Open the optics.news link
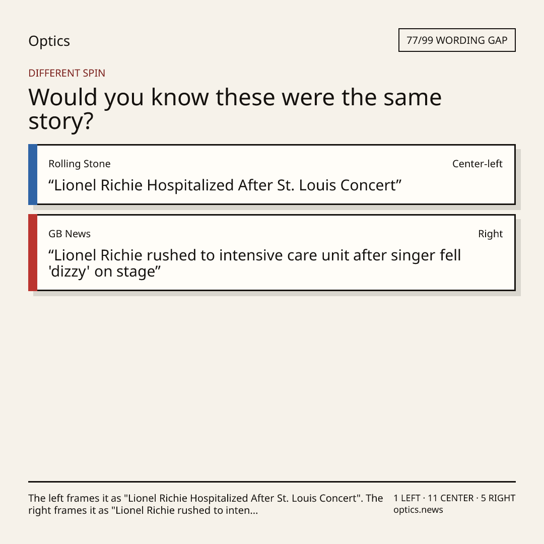 click(x=418, y=510)
